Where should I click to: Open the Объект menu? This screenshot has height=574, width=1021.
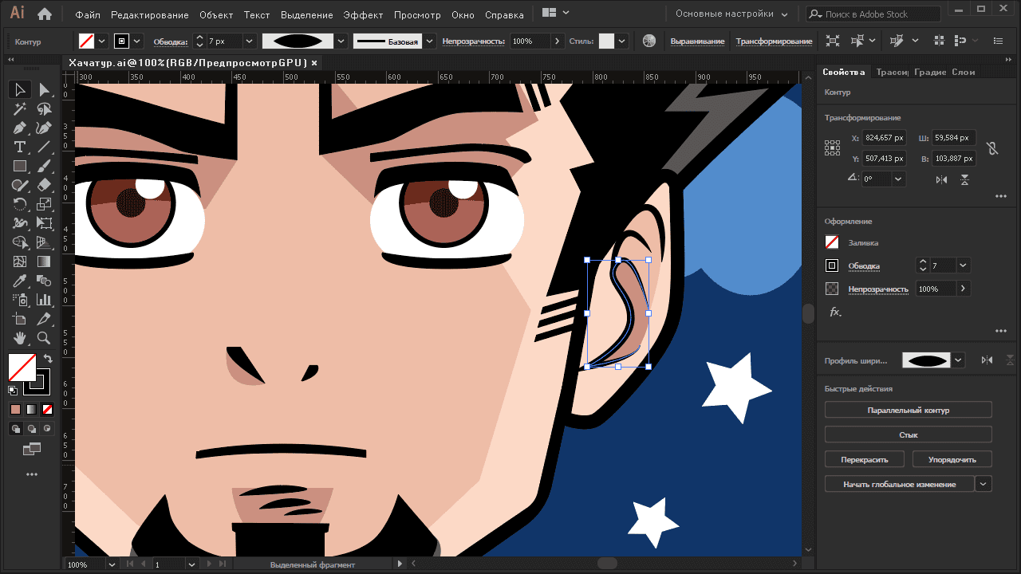(x=216, y=14)
